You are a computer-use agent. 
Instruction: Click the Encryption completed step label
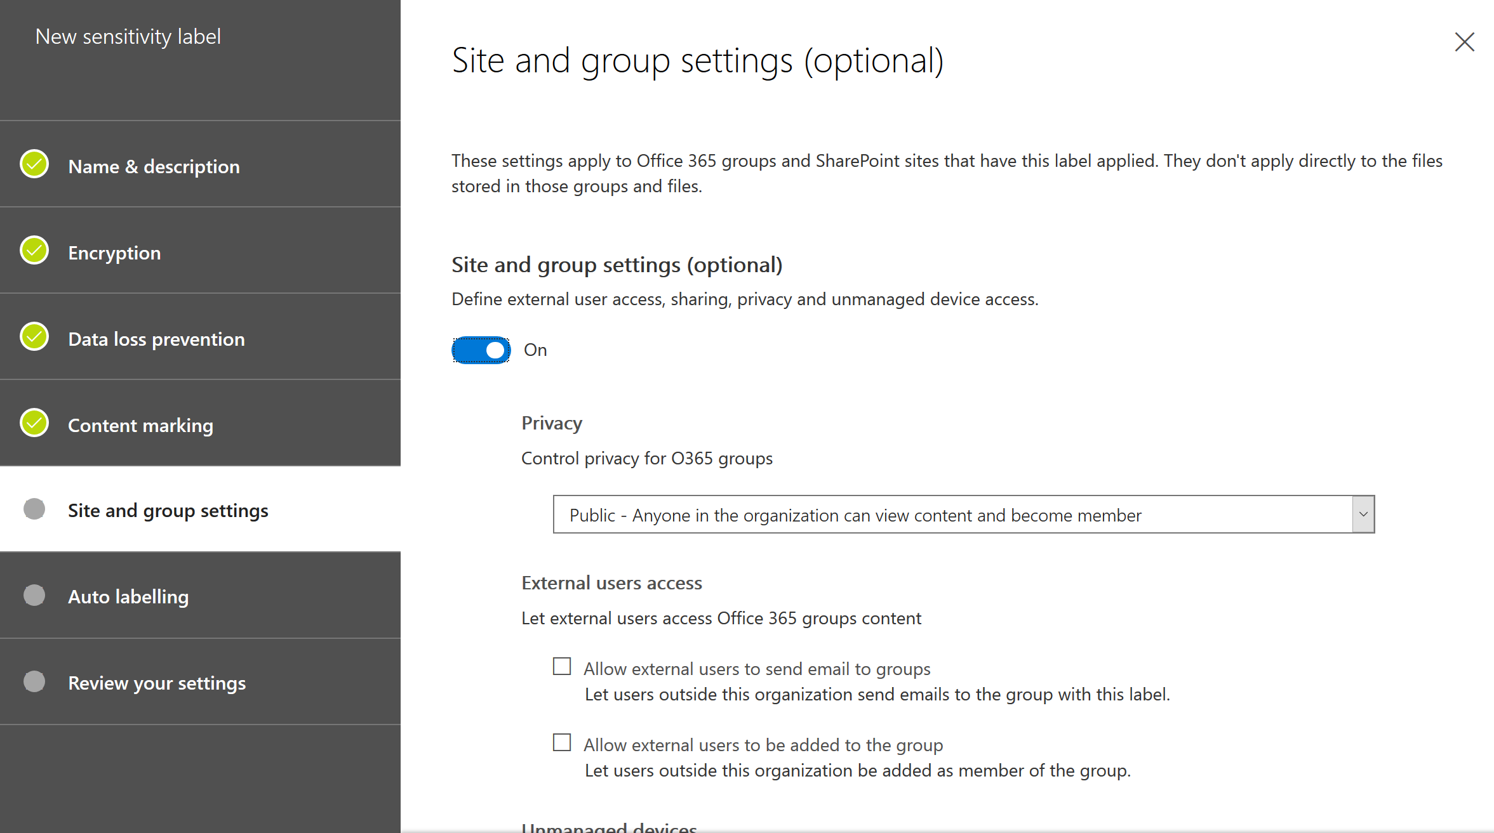[114, 253]
